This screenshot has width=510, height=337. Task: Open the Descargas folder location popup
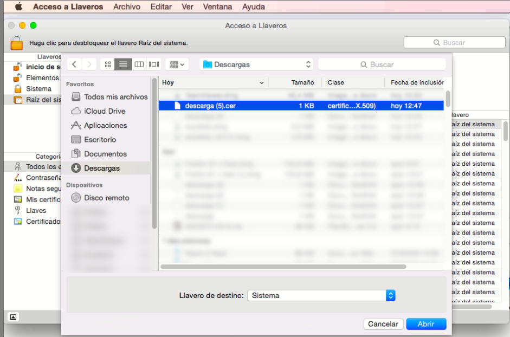(x=256, y=64)
